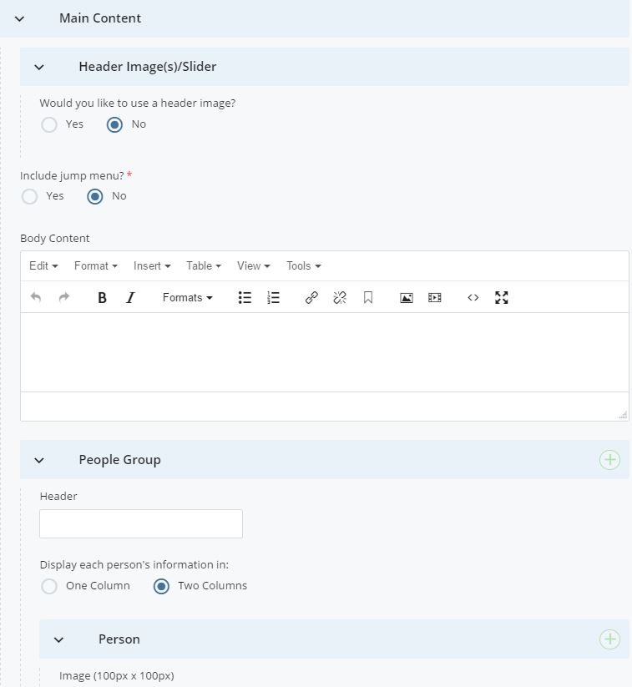Collapse the Main Content section
Viewport: 632px width, 687px height.
point(20,18)
